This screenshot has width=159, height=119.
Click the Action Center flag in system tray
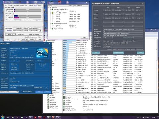click(143, 118)
